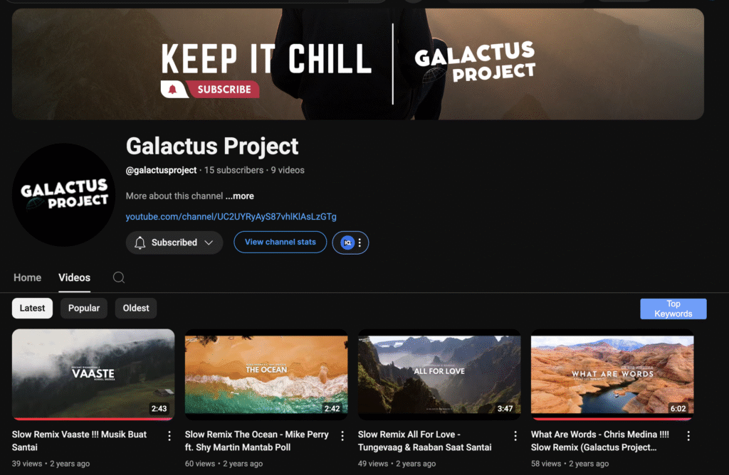The width and height of the screenshot is (729, 475).
Task: Expand the Subscribed dropdown chevron
Action: tap(209, 242)
